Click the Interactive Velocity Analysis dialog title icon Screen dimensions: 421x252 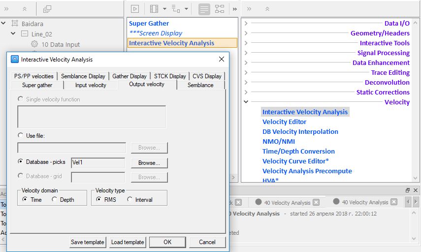pyautogui.click(x=14, y=59)
